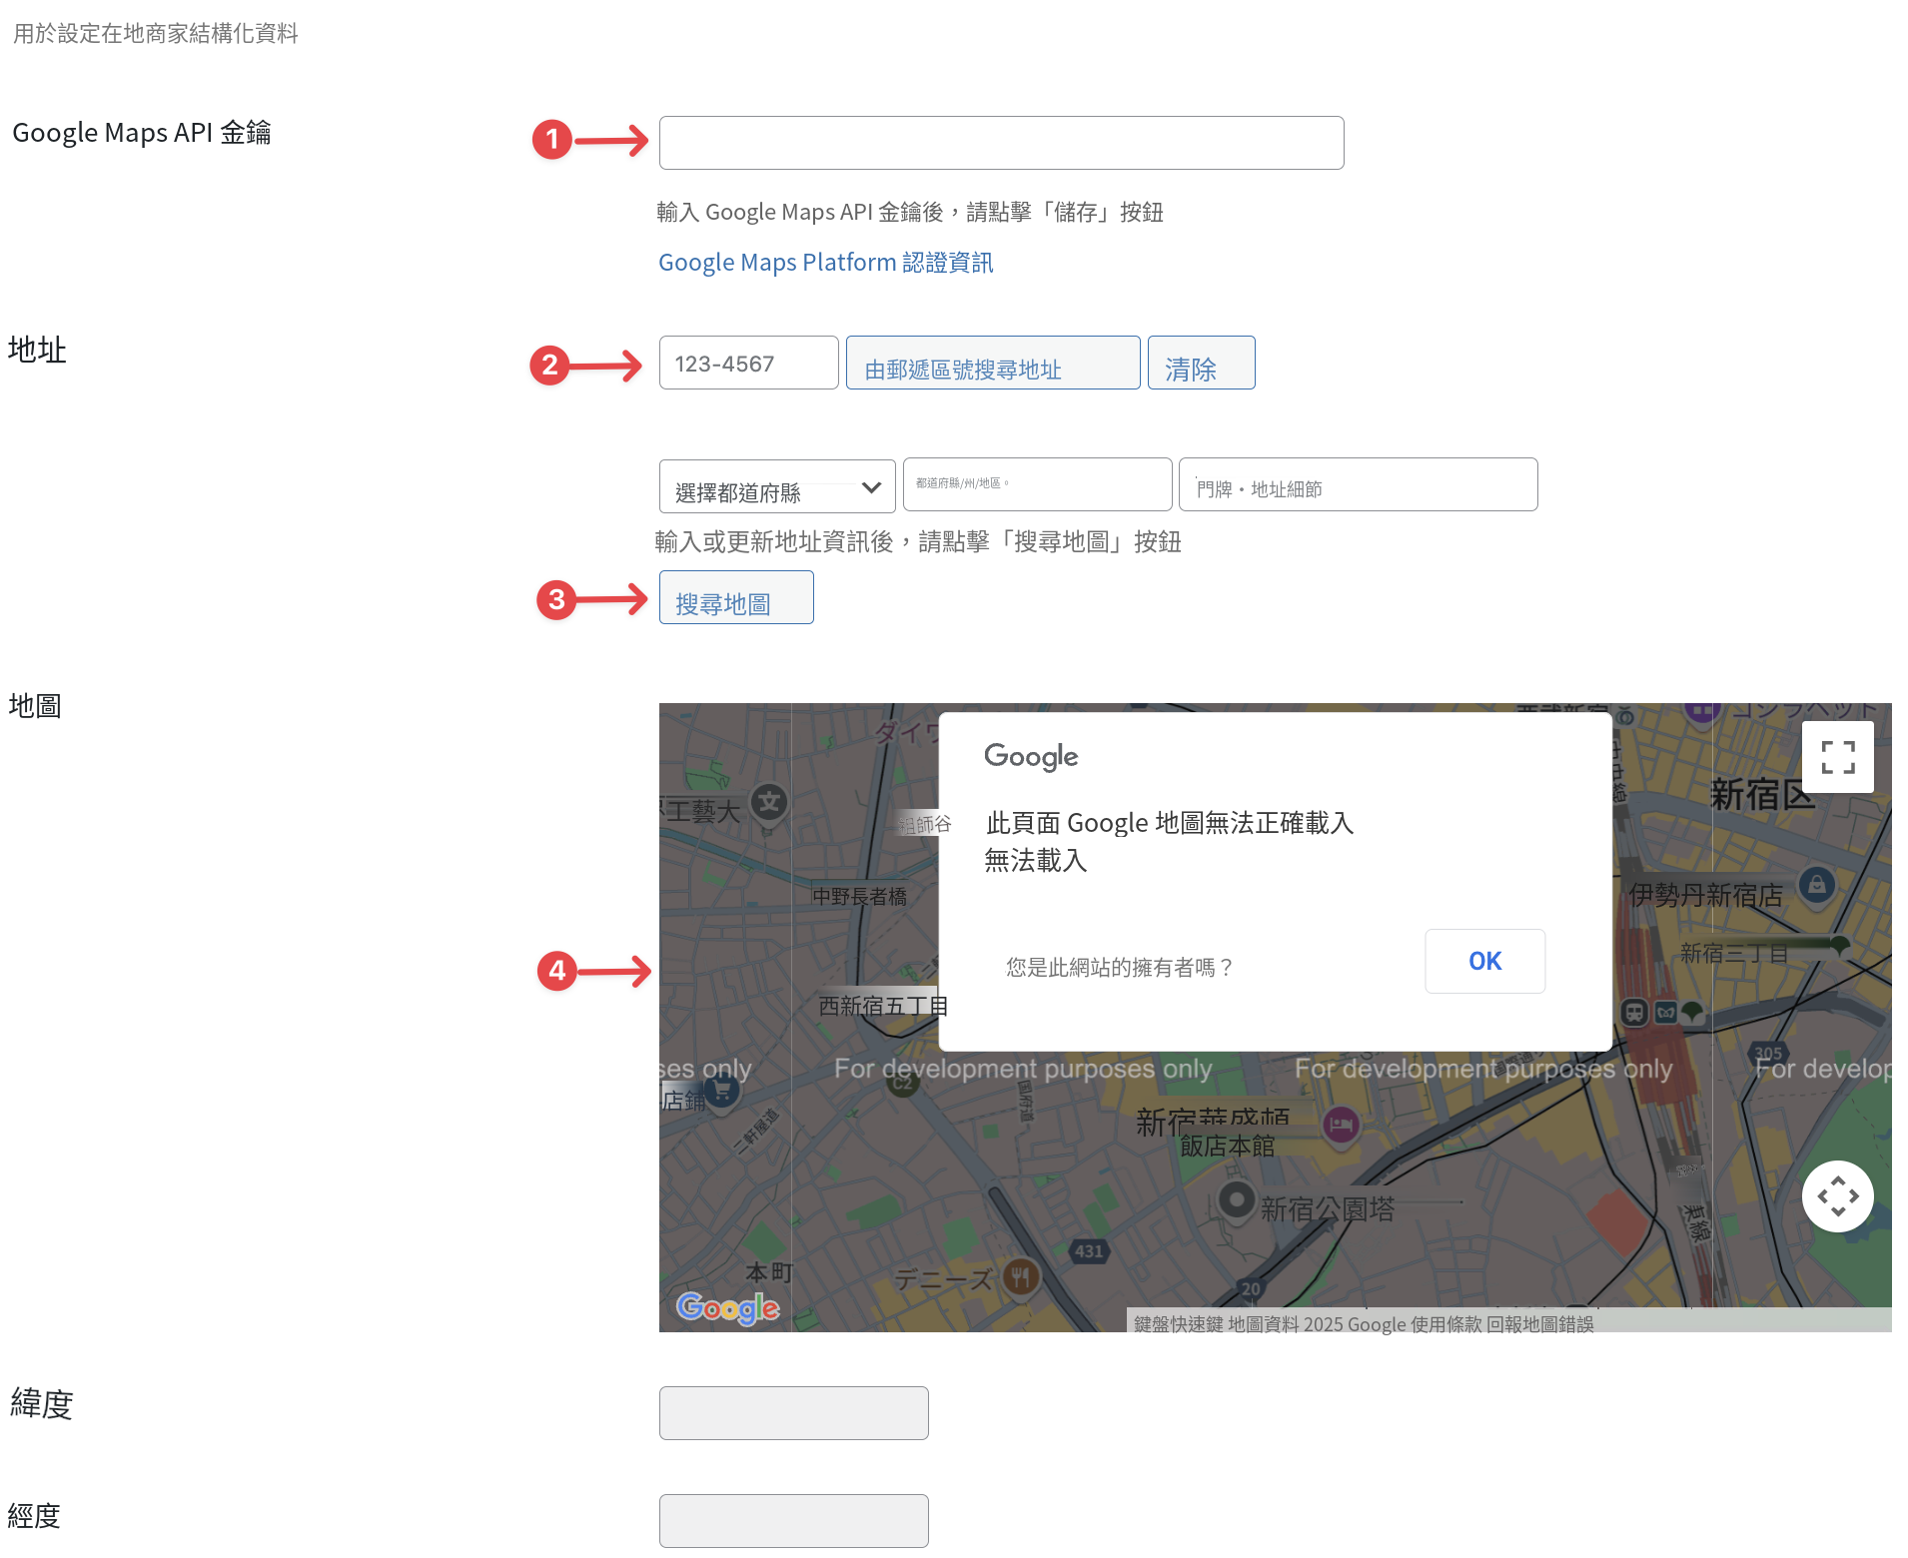1908x1558 pixels.
Task: Open the 使用條款 link on the map
Action: point(1445,1324)
